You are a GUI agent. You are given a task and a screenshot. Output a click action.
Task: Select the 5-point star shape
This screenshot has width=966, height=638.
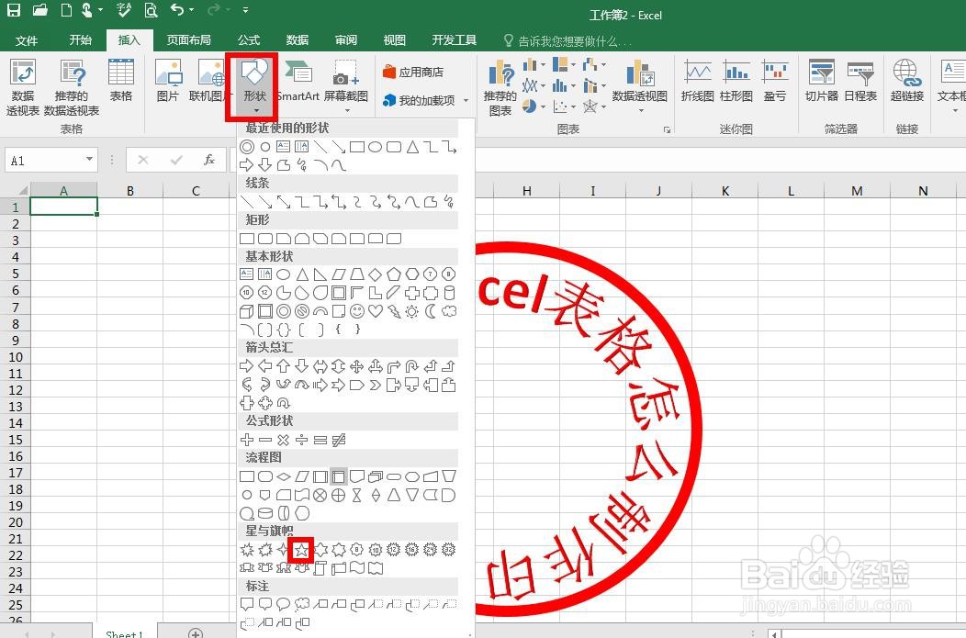(301, 549)
